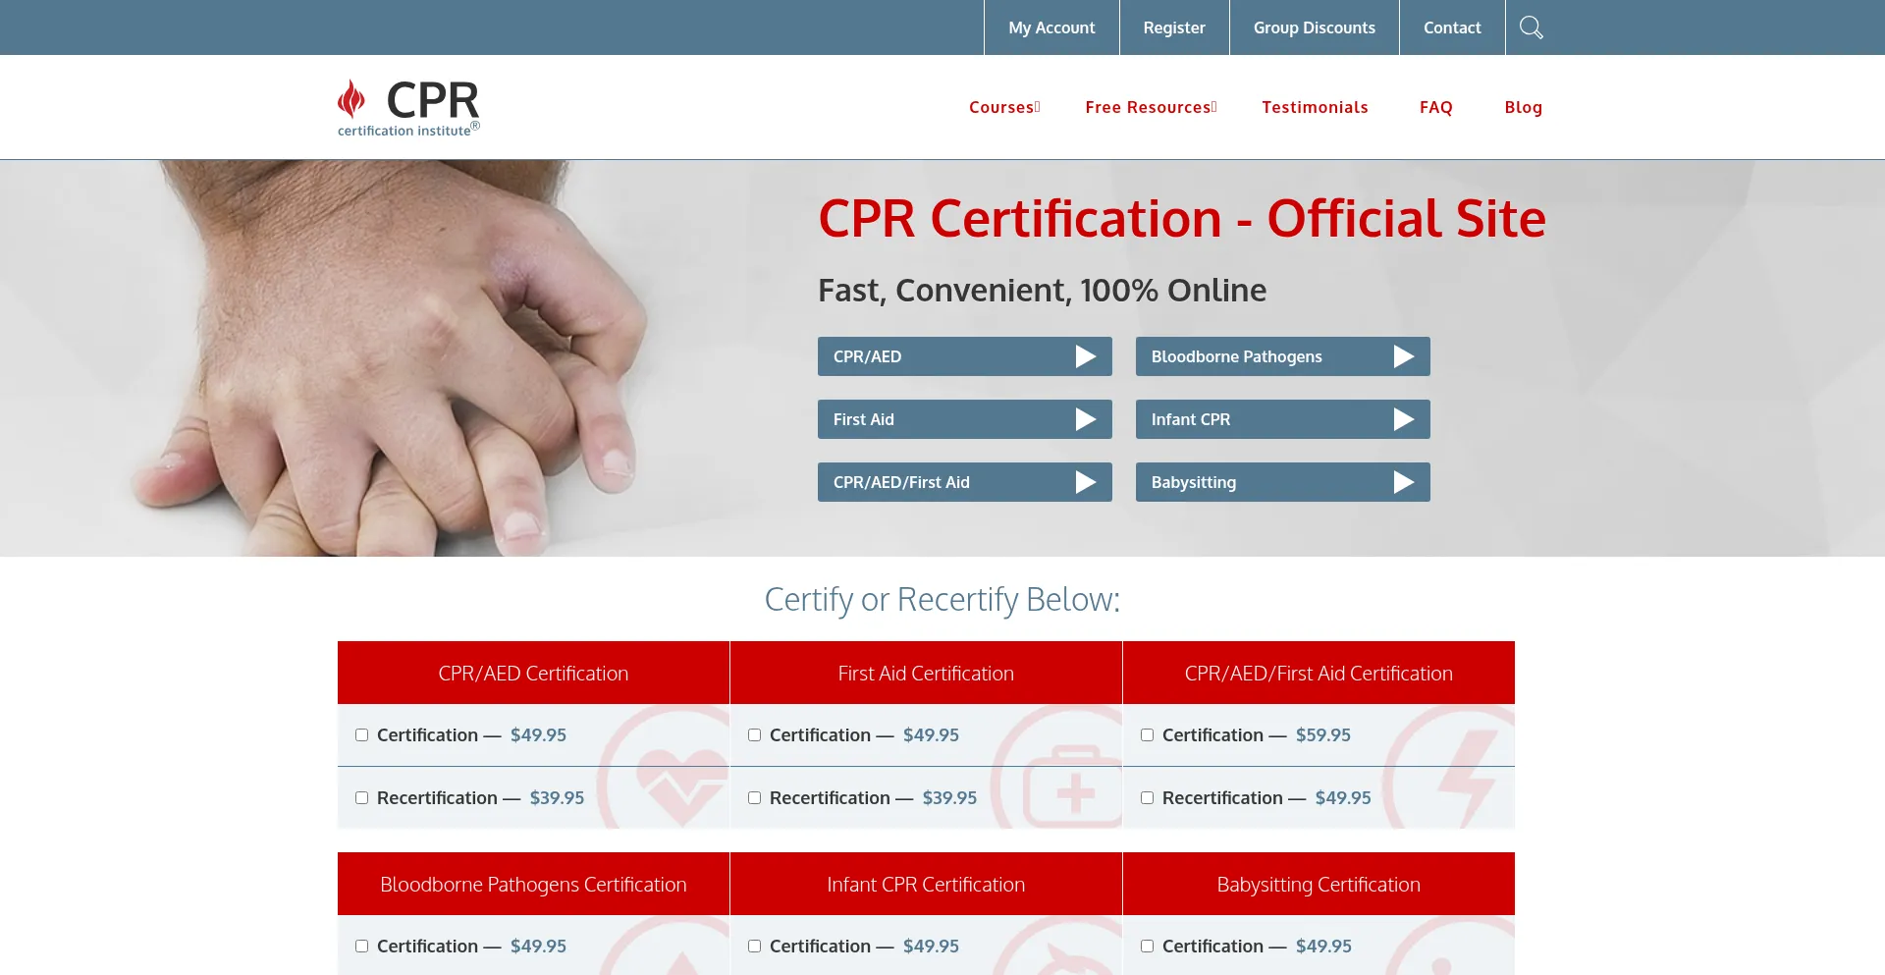
Task: Select the CPR/AED/First Aid course button
Action: click(965, 482)
